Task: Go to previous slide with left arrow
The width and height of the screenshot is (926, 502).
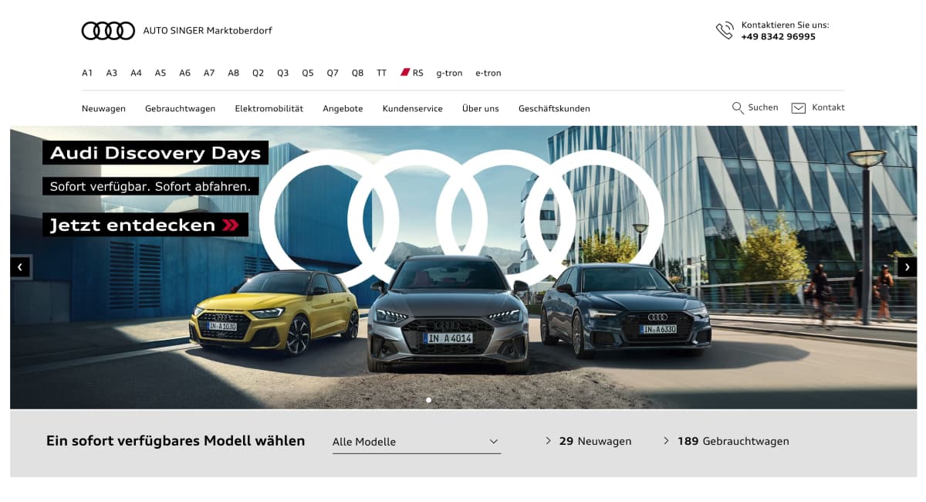Action: tap(20, 267)
